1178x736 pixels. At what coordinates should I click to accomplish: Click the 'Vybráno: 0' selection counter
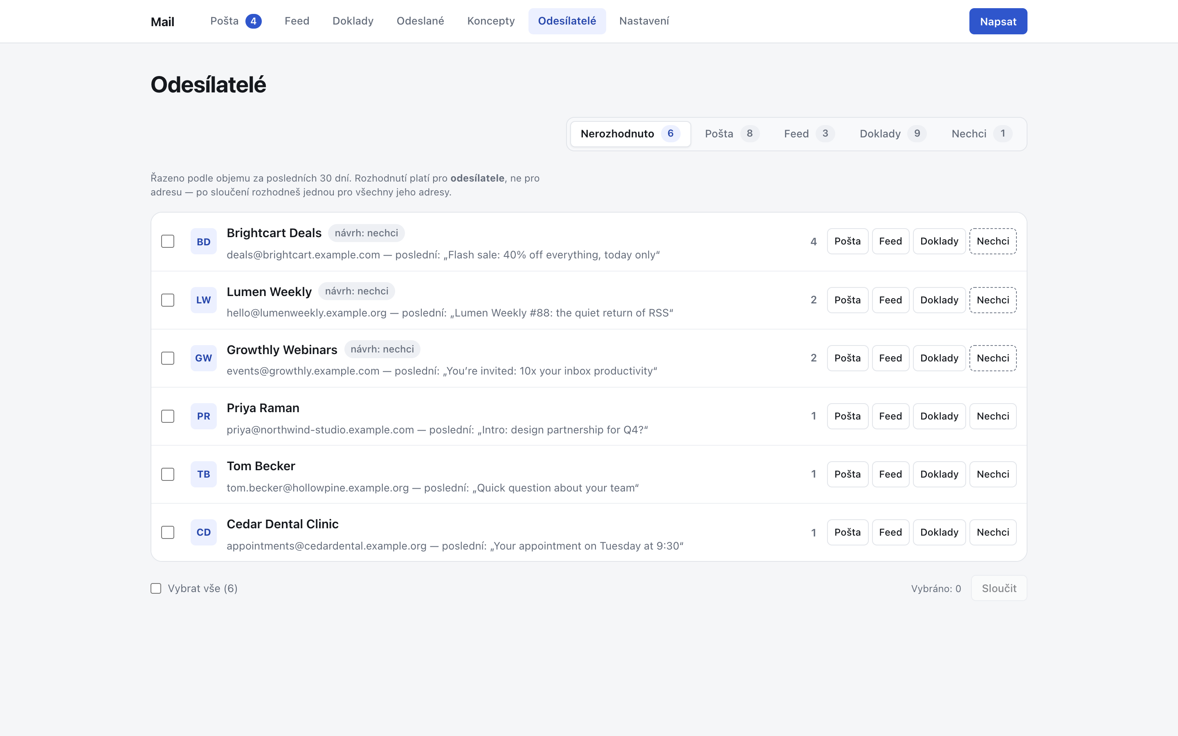click(x=936, y=588)
